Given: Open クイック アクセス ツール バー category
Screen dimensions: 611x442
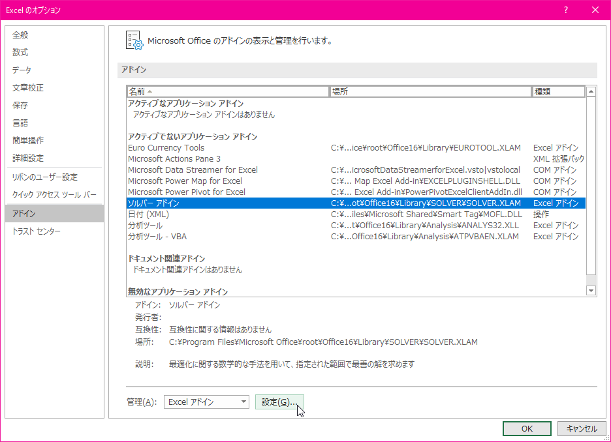Looking at the screenshot, I should click(x=55, y=194).
